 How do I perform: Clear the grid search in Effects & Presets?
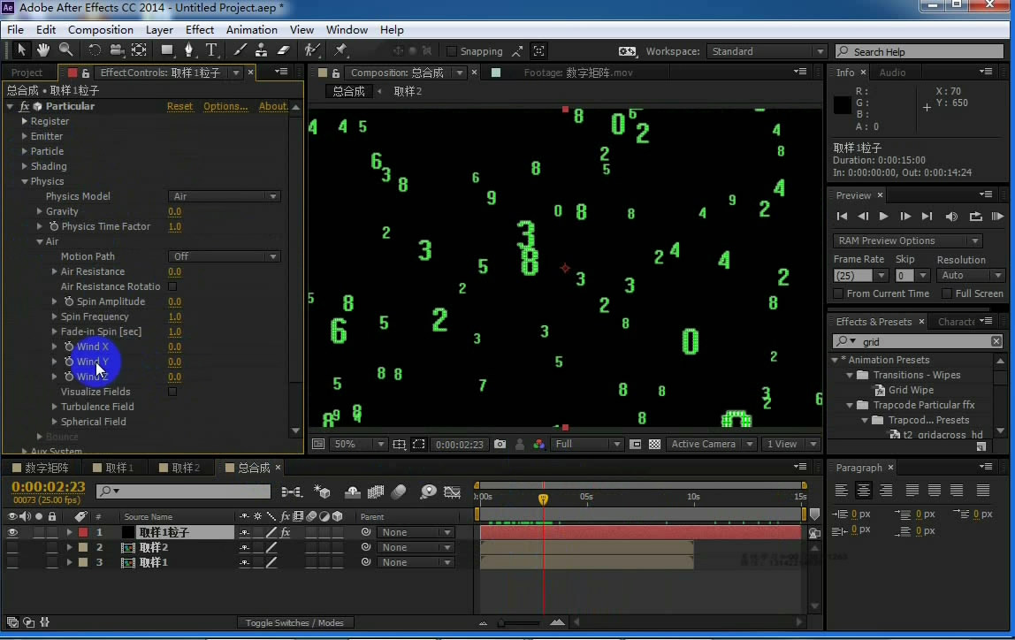click(x=996, y=341)
